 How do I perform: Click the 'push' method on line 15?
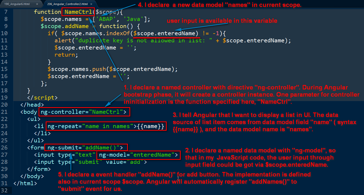[99, 69]
